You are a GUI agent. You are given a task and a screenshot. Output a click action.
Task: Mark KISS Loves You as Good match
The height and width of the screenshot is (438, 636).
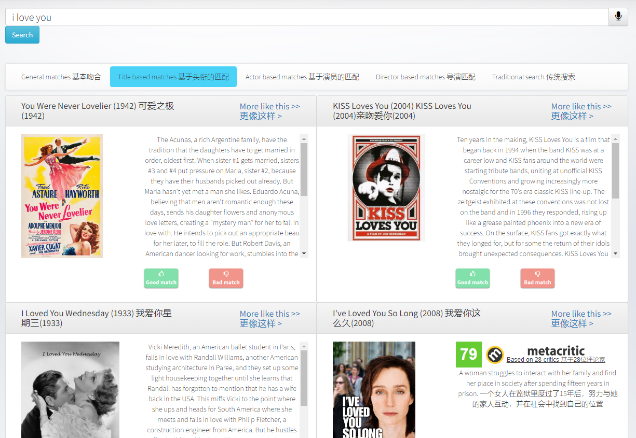(472, 278)
